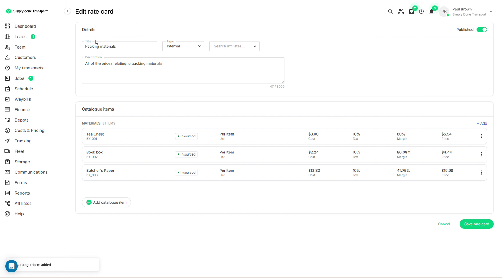Screen dimensions: 502x278
Task: Expand the Paul Brown account menu arrow
Action: tap(491, 12)
